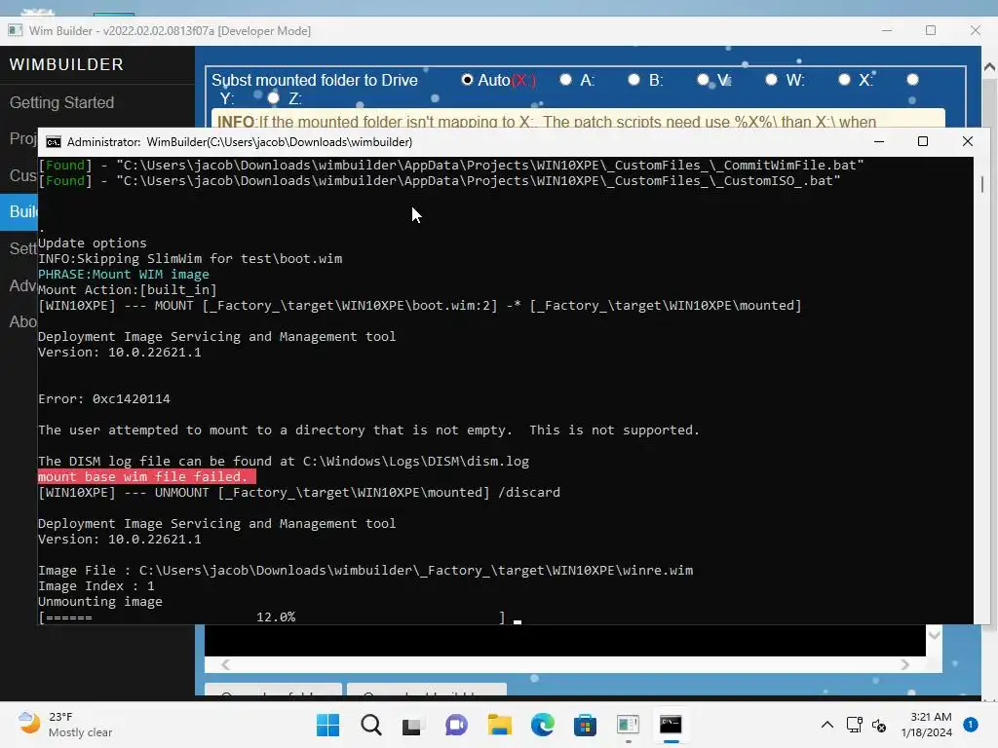The image size is (998, 748).
Task: Open the notification count badge
Action: [x=971, y=725]
